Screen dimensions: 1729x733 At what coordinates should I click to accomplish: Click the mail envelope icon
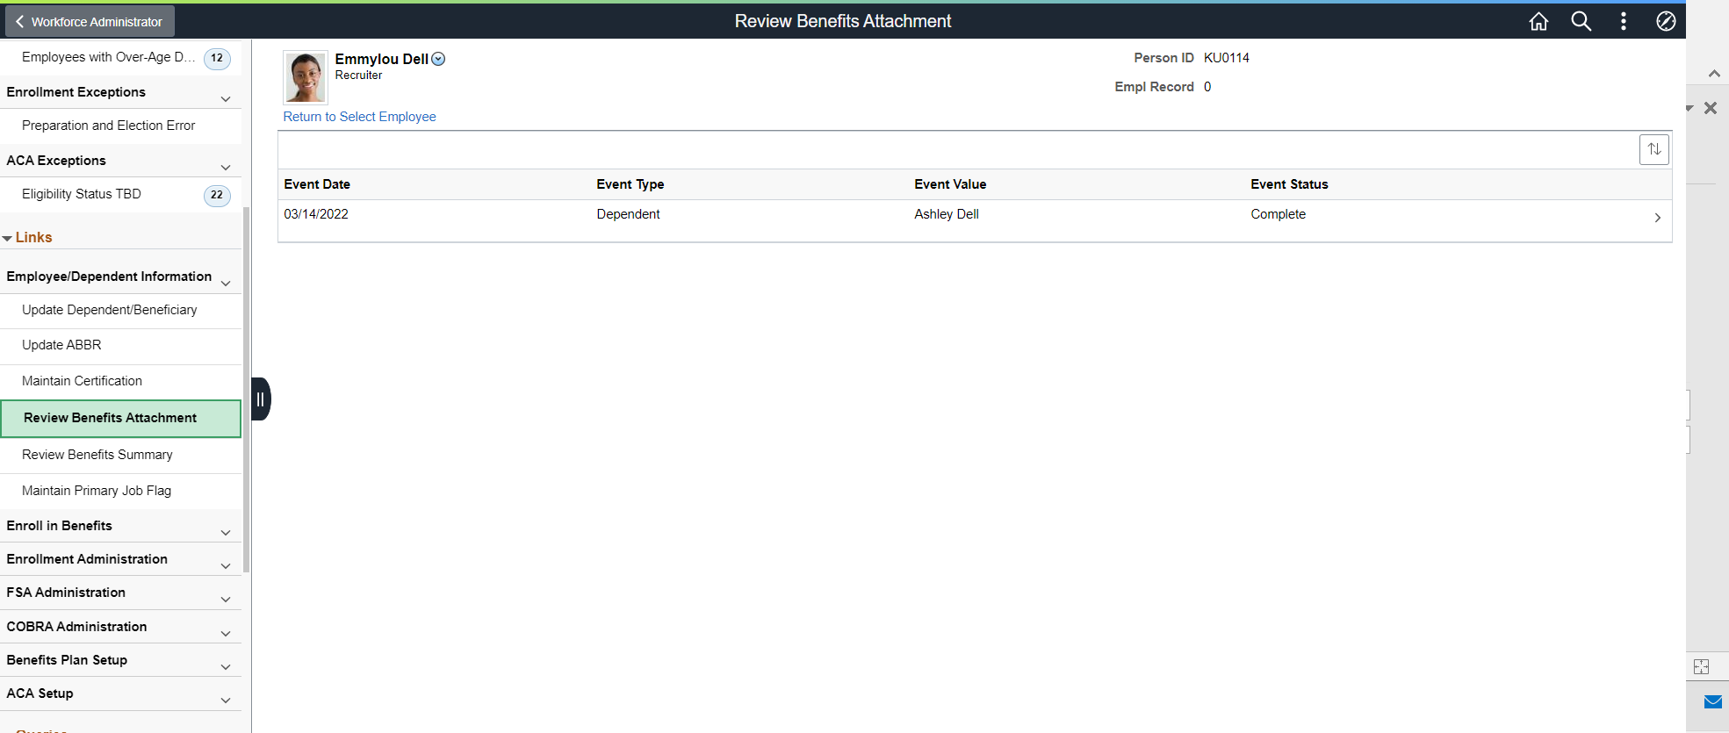(x=1712, y=701)
